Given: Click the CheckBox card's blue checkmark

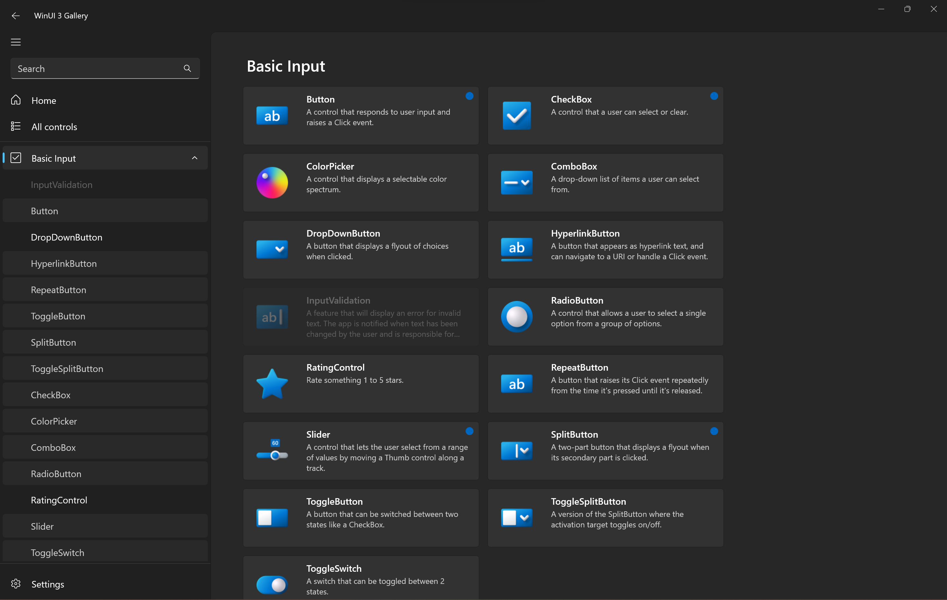Looking at the screenshot, I should 516,115.
